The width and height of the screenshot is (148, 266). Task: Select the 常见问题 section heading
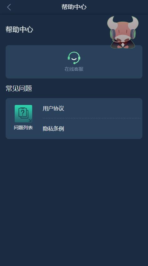tap(19, 88)
